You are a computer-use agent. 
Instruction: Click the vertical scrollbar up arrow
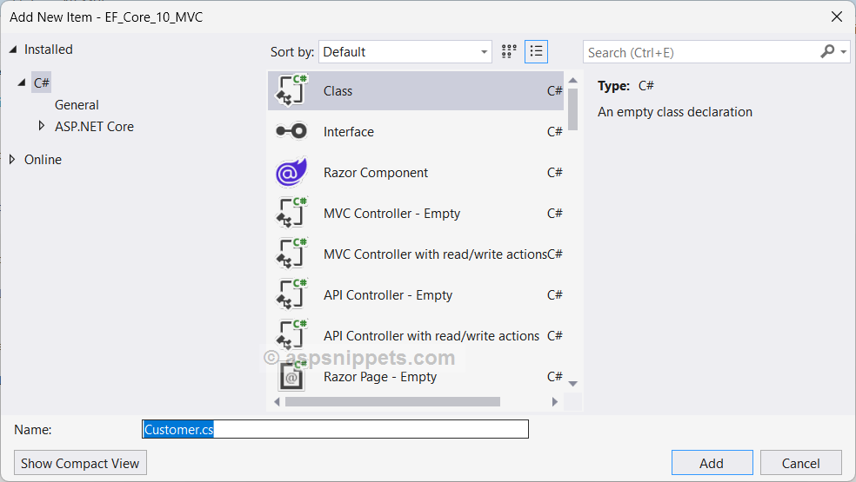click(572, 80)
